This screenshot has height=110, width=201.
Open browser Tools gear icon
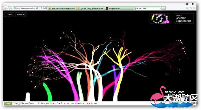(194, 8)
